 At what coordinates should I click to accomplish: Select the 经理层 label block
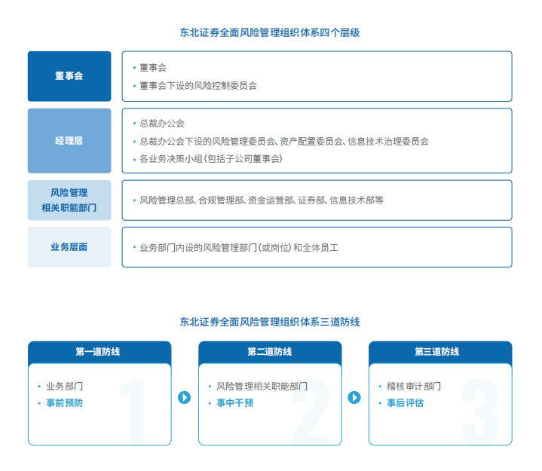69,141
